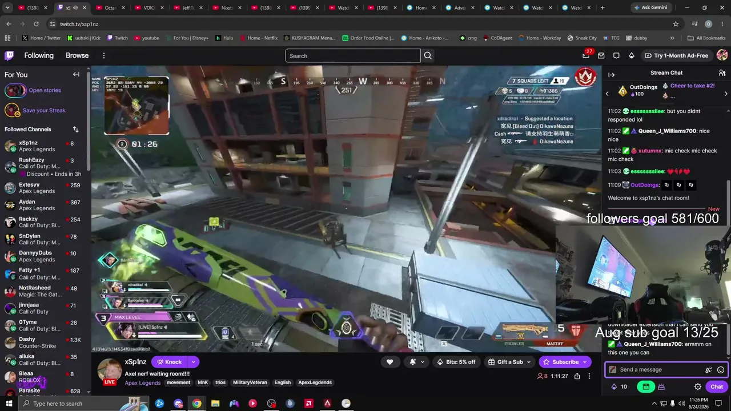Reload the Twitch page
The height and width of the screenshot is (411, 731).
36,24
